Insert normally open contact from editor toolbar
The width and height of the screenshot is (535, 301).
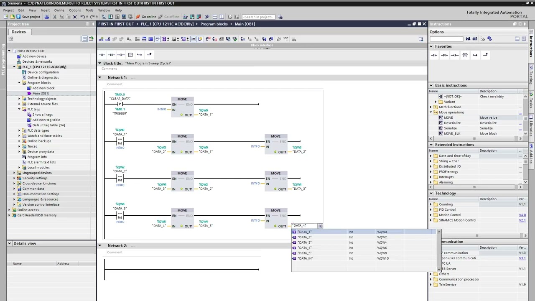click(102, 55)
